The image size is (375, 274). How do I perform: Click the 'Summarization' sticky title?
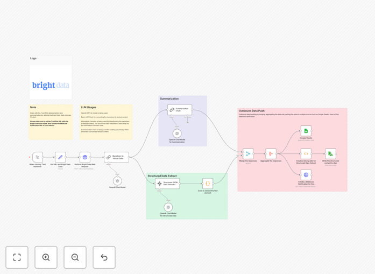169,99
